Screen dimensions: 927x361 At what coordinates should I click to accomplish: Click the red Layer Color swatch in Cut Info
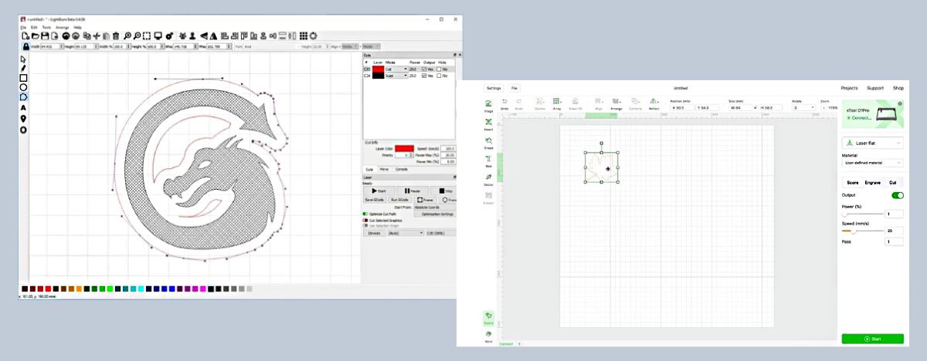coord(404,148)
